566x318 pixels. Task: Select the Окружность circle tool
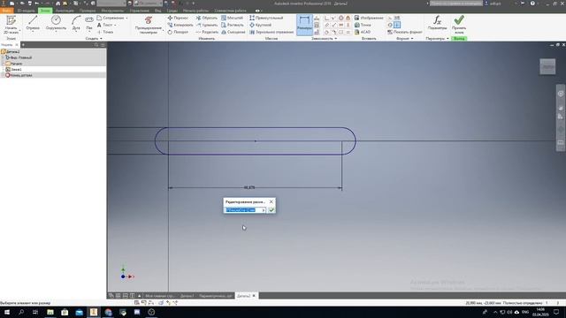tap(56, 23)
